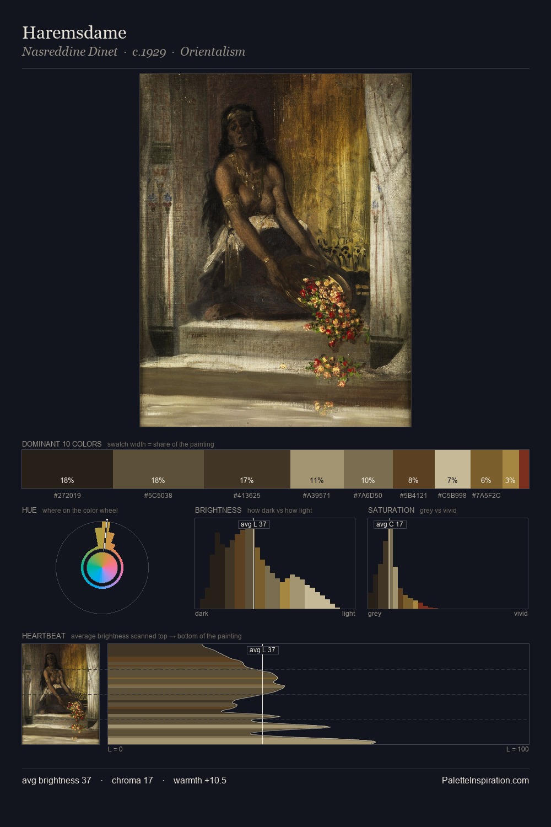Click the hue color wheel center
The image size is (551, 827).
(102, 568)
